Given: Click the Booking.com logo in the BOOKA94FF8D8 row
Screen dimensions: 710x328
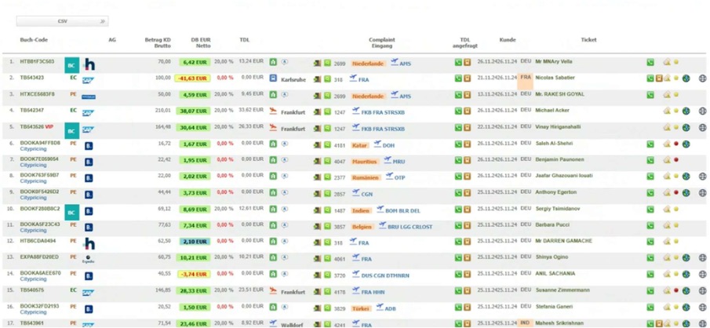Looking at the screenshot, I should tap(89, 145).
